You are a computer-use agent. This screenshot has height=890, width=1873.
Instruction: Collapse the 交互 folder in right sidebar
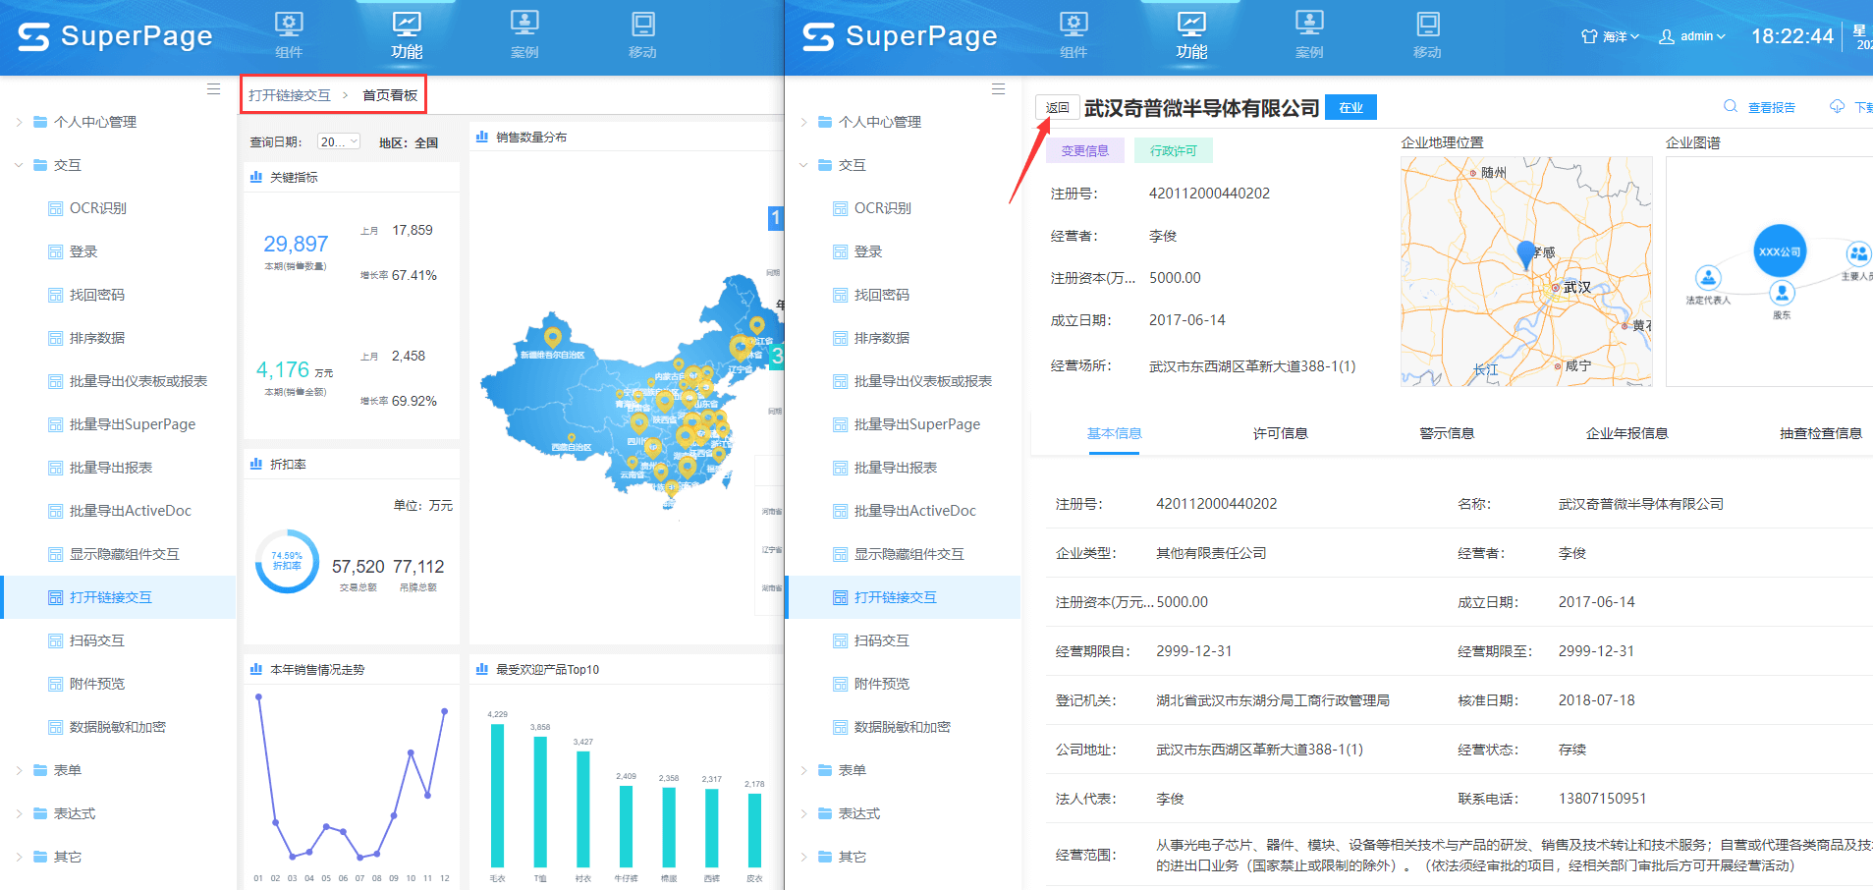[852, 165]
